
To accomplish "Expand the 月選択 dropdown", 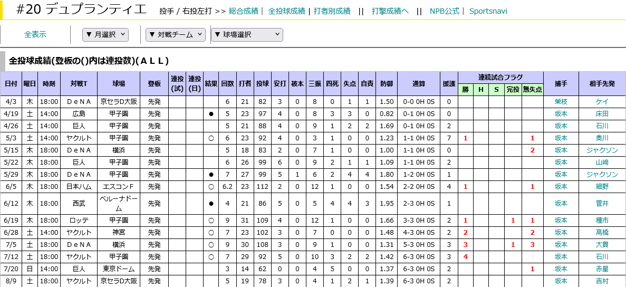I will (x=105, y=35).
